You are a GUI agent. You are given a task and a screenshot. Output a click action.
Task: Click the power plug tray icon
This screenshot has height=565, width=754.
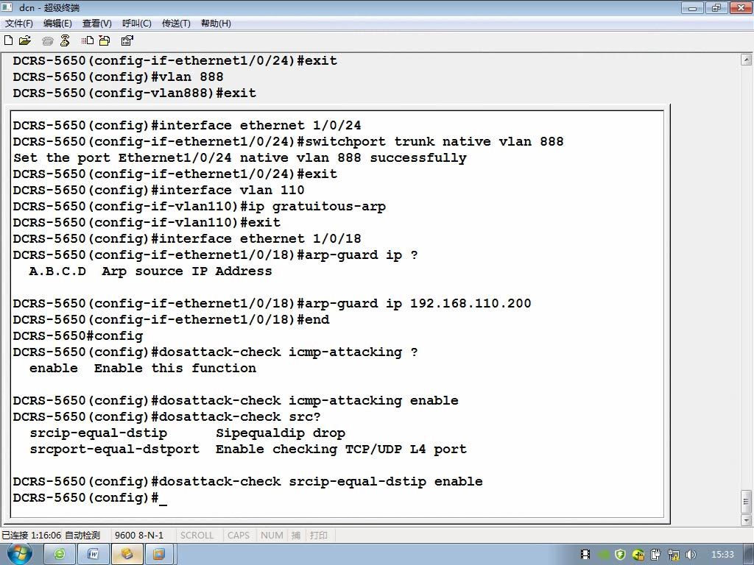click(655, 555)
